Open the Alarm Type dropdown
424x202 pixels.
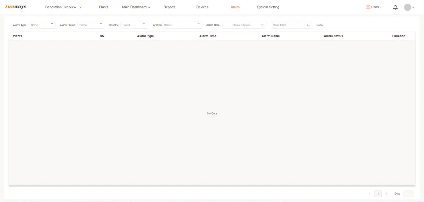click(42, 25)
